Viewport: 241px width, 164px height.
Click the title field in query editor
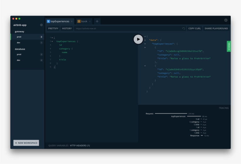coord(63,60)
